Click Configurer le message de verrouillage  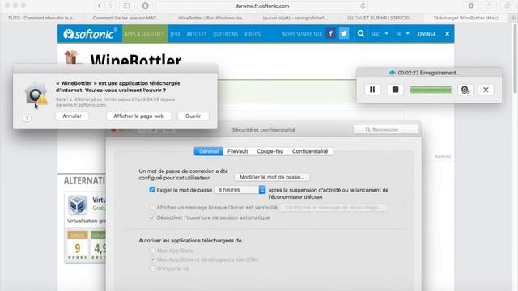tap(333, 208)
